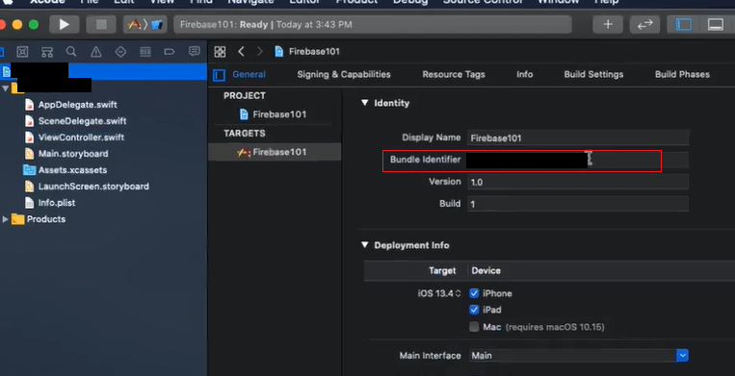The height and width of the screenshot is (376, 735).
Task: Open Main.storyboard file
Action: 73,154
